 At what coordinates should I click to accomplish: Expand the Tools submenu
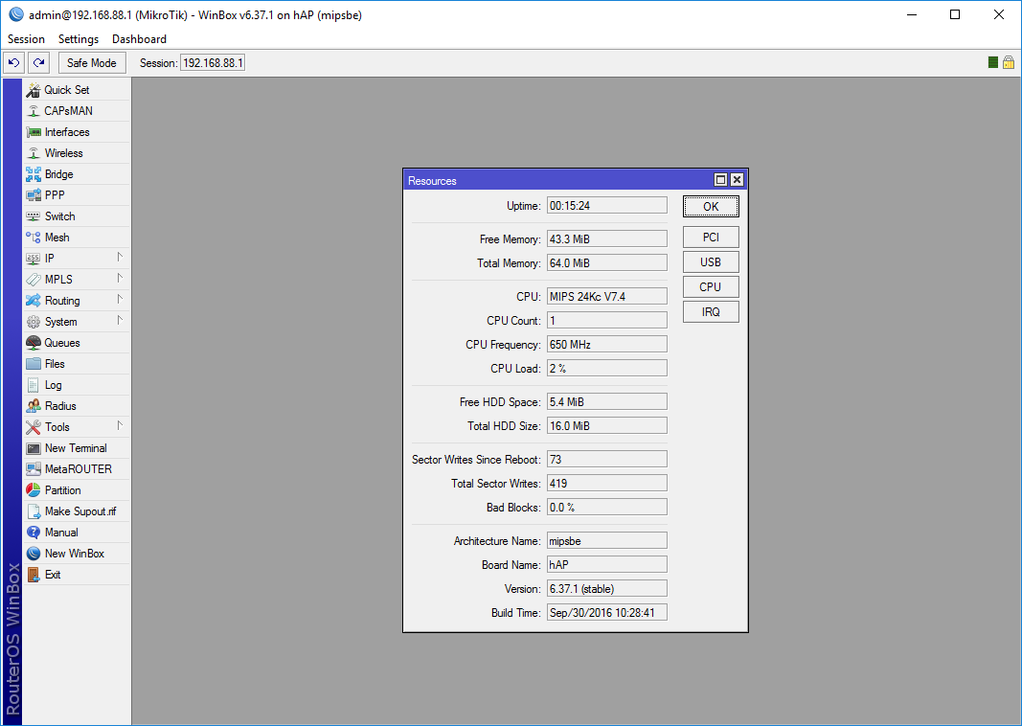click(77, 427)
